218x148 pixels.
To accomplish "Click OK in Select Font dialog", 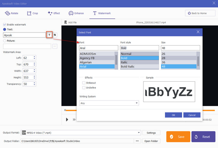I will [173, 115].
